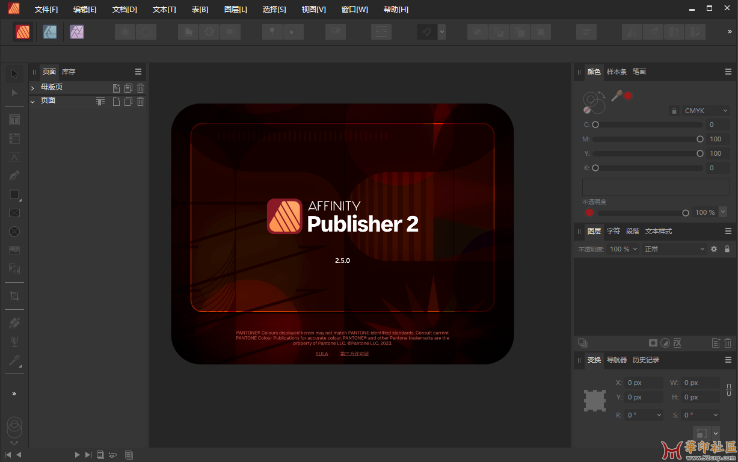Screen dimensions: 738x462
Task: Select the Move tool
Action: [14, 74]
